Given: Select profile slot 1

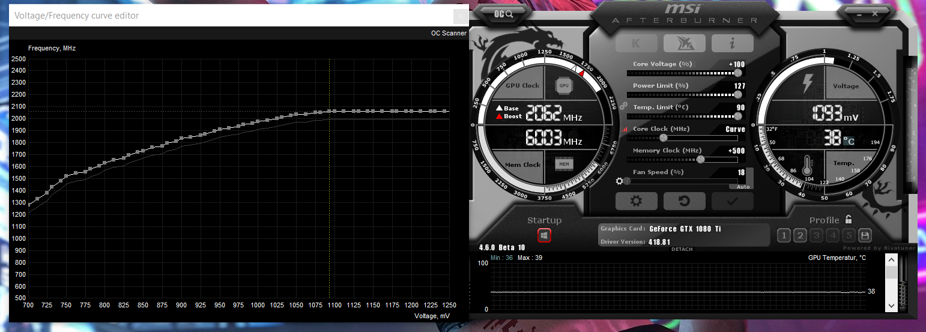Looking at the screenshot, I should coord(784,235).
